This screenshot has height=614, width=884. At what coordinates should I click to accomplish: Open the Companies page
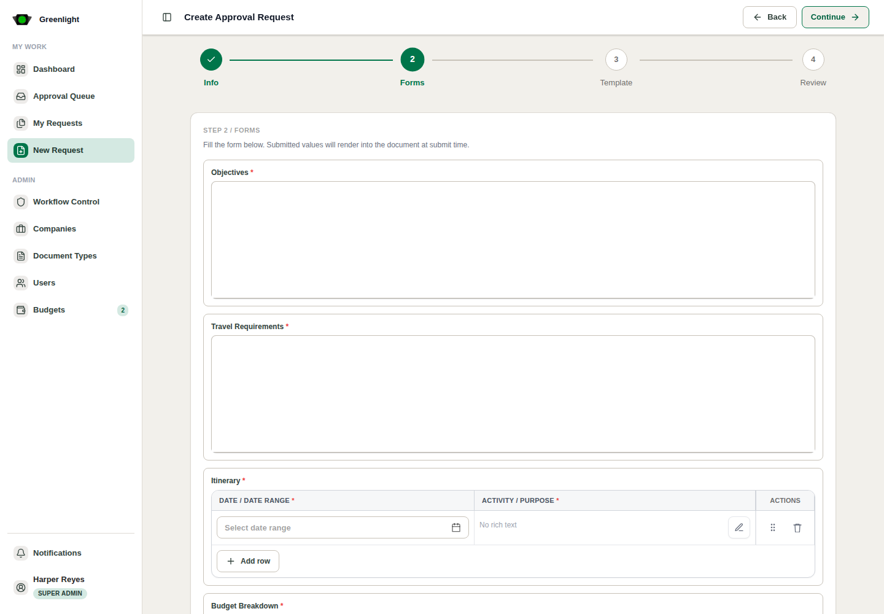[x=71, y=229]
